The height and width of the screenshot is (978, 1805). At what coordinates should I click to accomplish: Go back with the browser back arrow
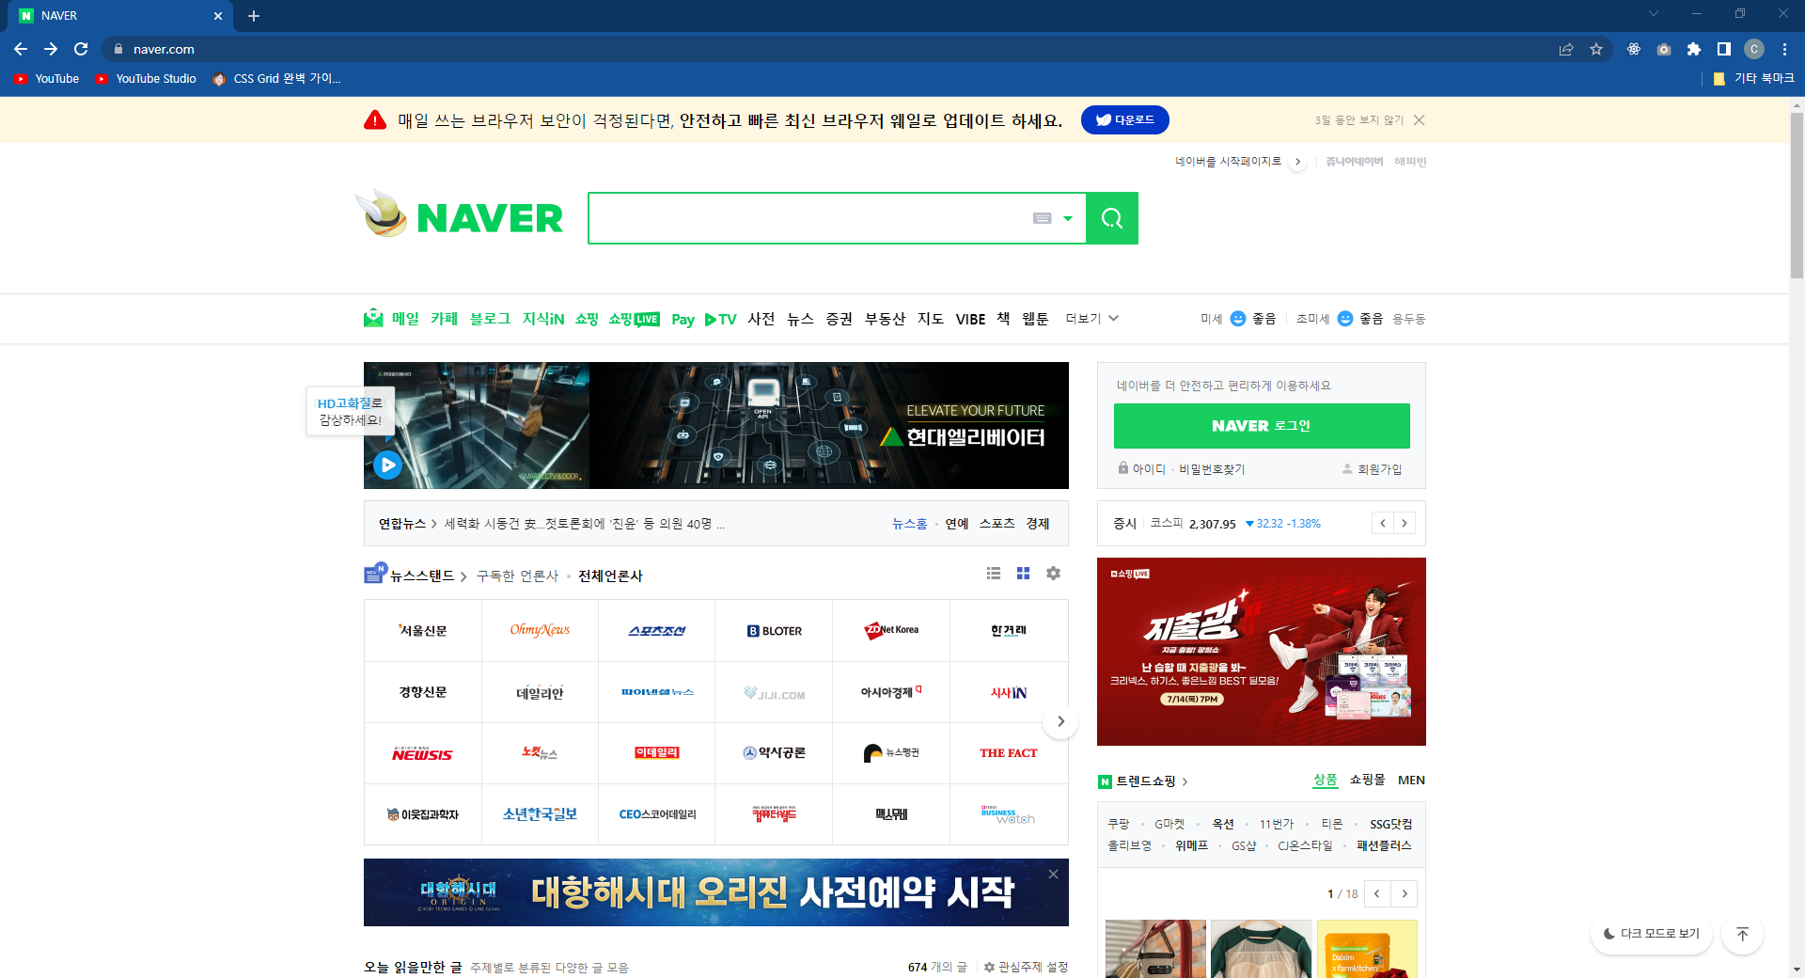[21, 49]
